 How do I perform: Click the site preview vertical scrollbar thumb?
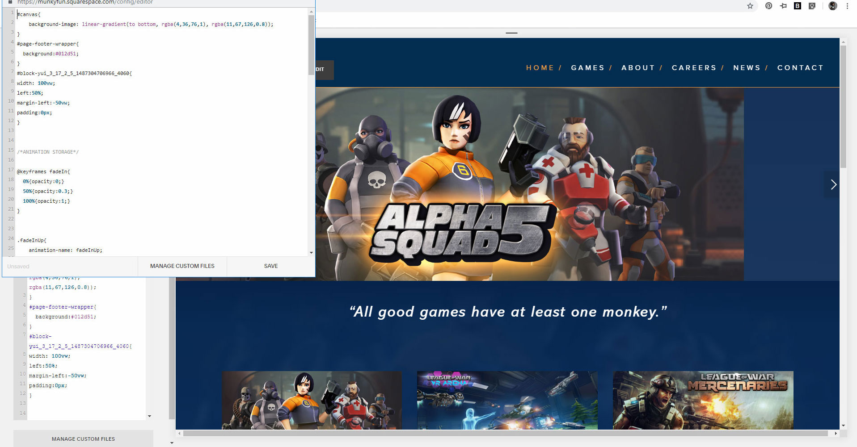tap(843, 106)
